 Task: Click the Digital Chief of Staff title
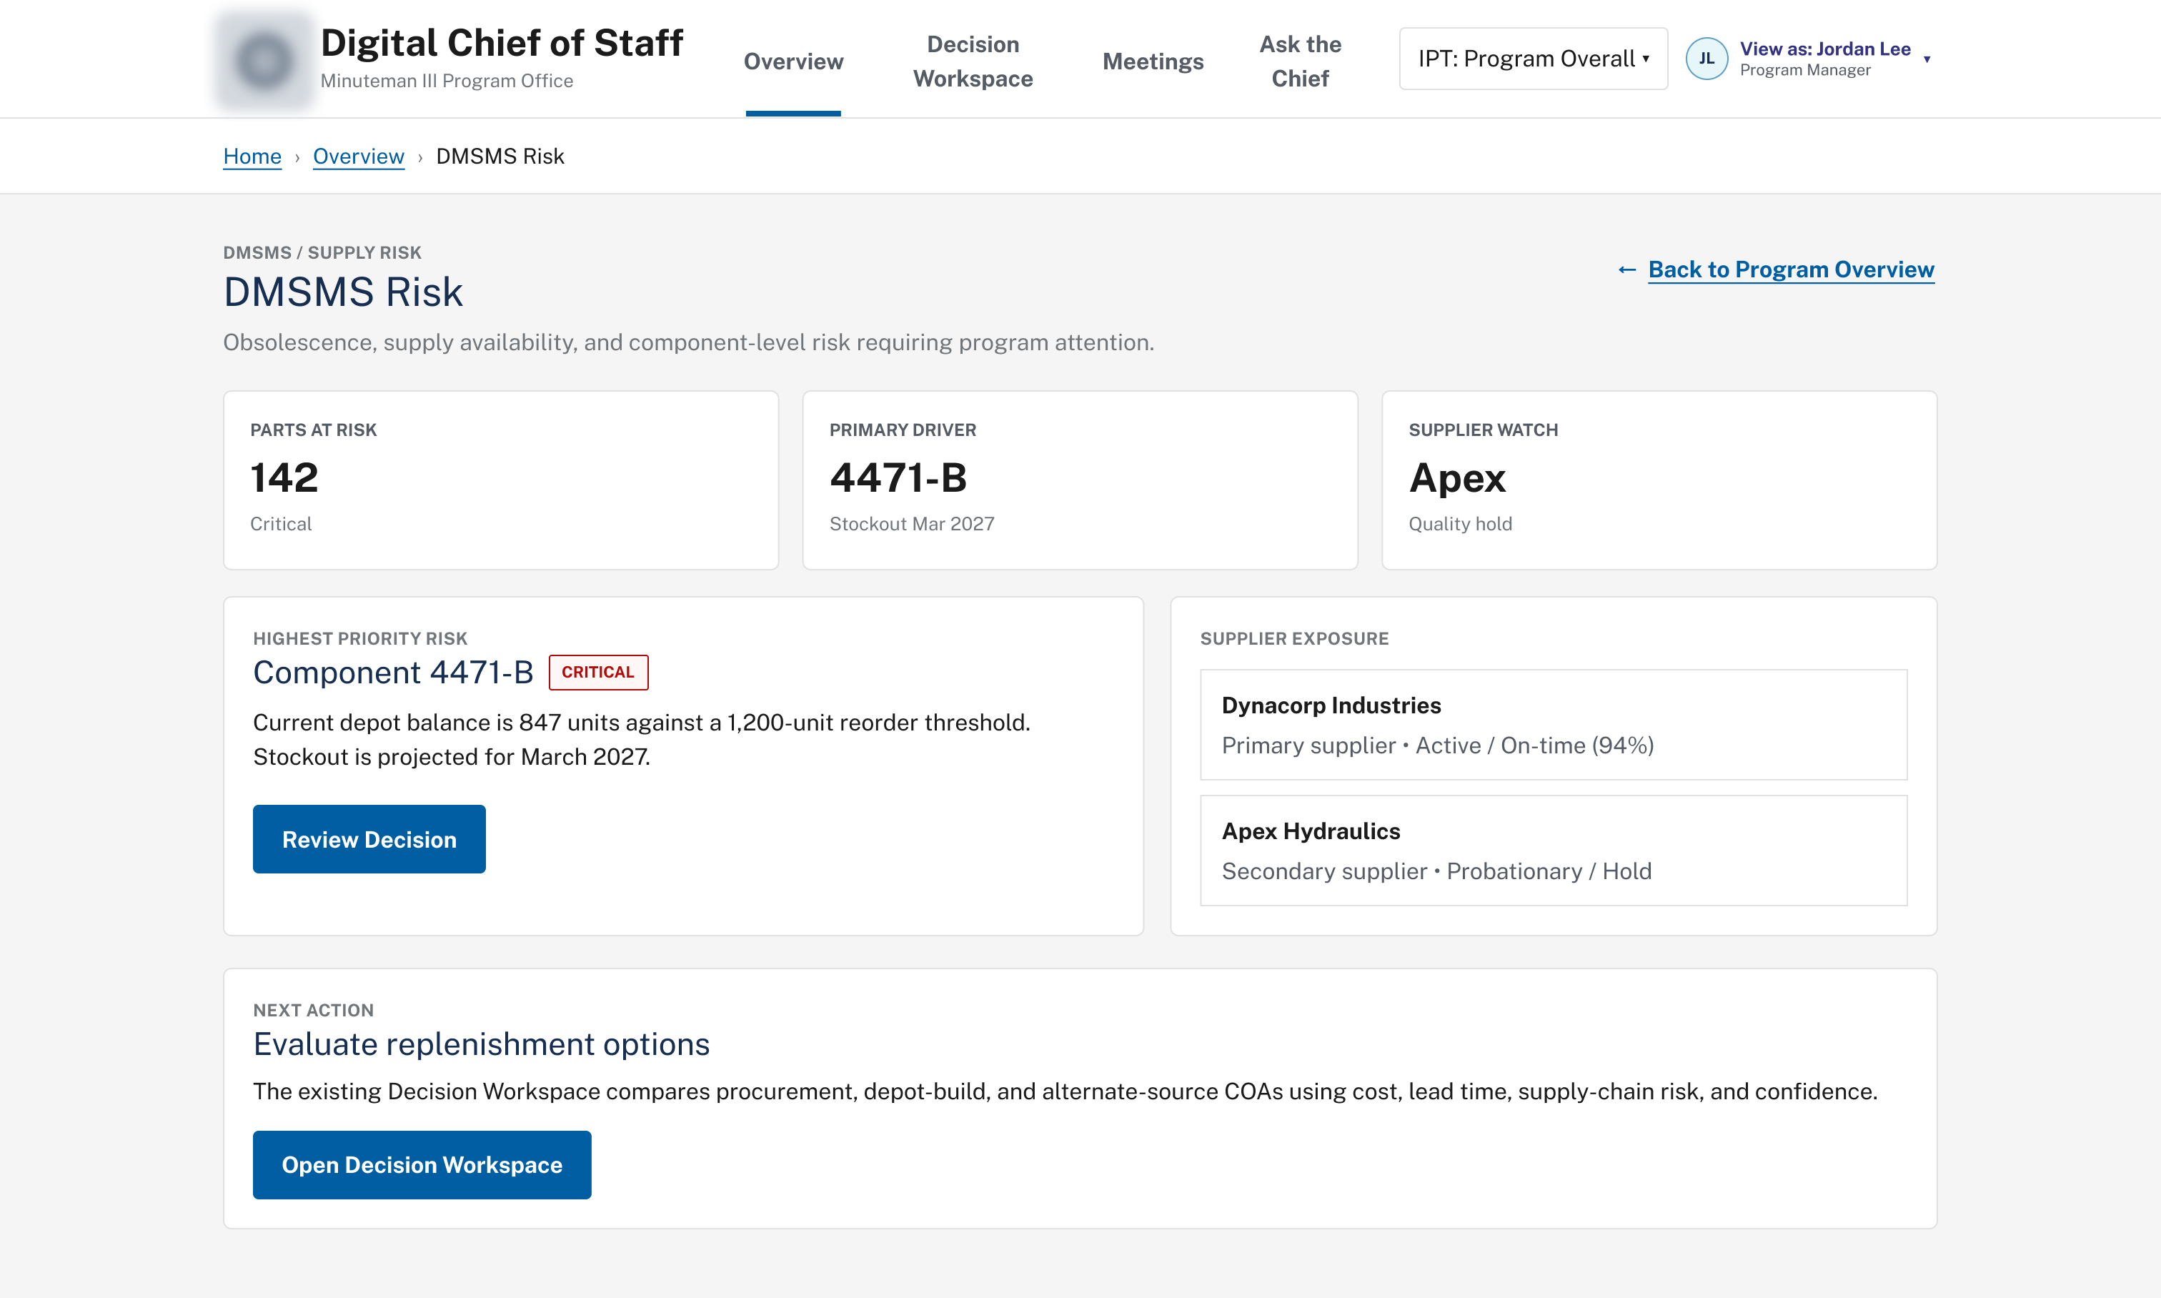tap(501, 43)
